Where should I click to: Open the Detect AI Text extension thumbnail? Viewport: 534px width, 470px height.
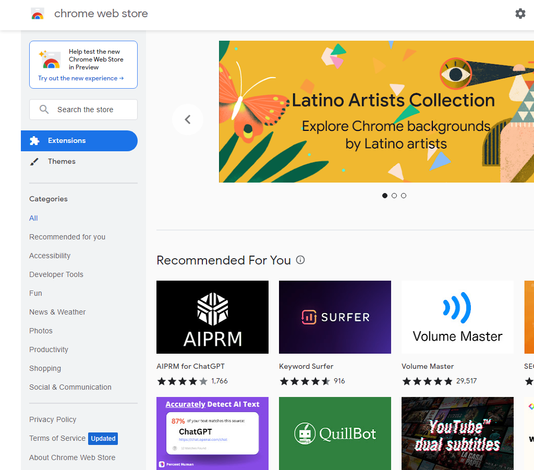point(213,433)
